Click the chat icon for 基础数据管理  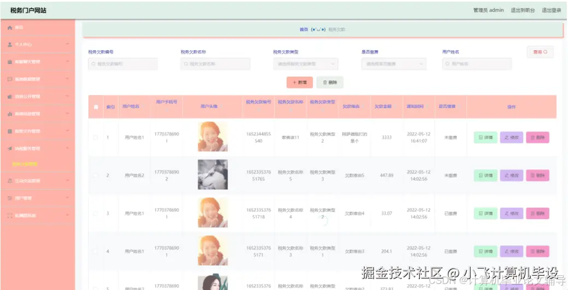(x=10, y=79)
